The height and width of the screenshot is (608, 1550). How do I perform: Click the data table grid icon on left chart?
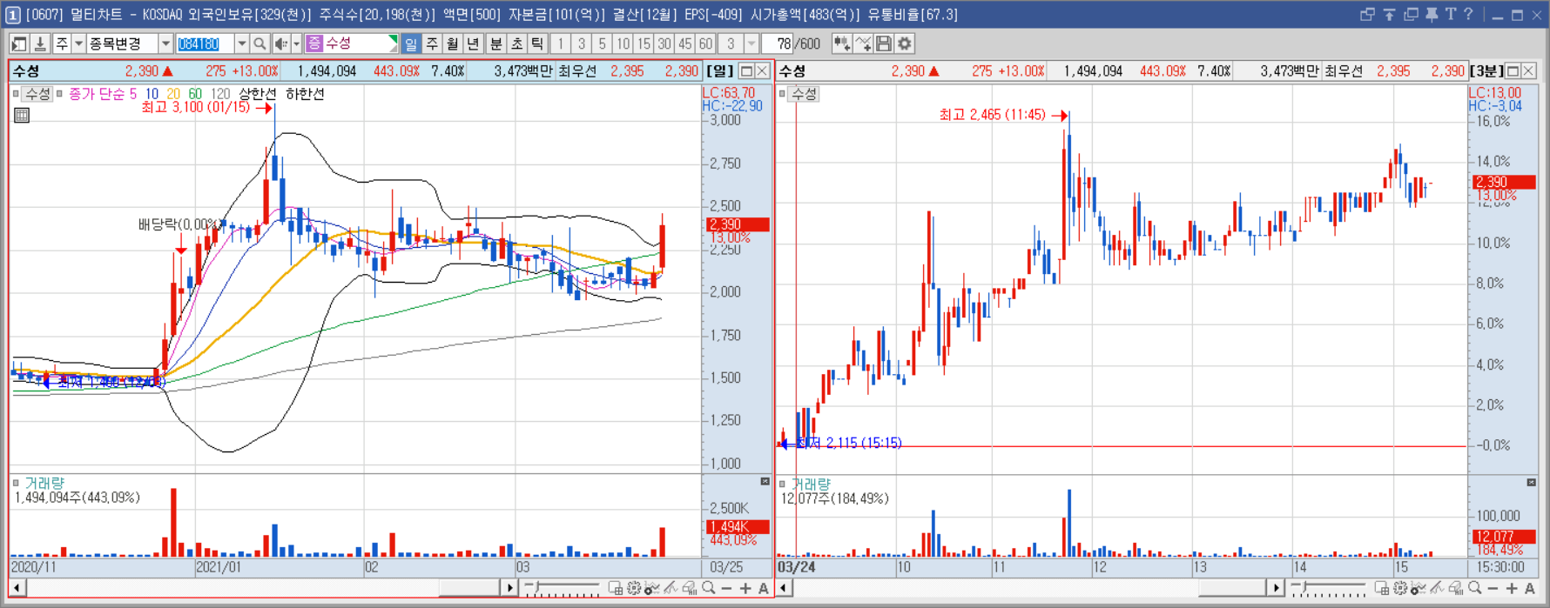coord(22,115)
